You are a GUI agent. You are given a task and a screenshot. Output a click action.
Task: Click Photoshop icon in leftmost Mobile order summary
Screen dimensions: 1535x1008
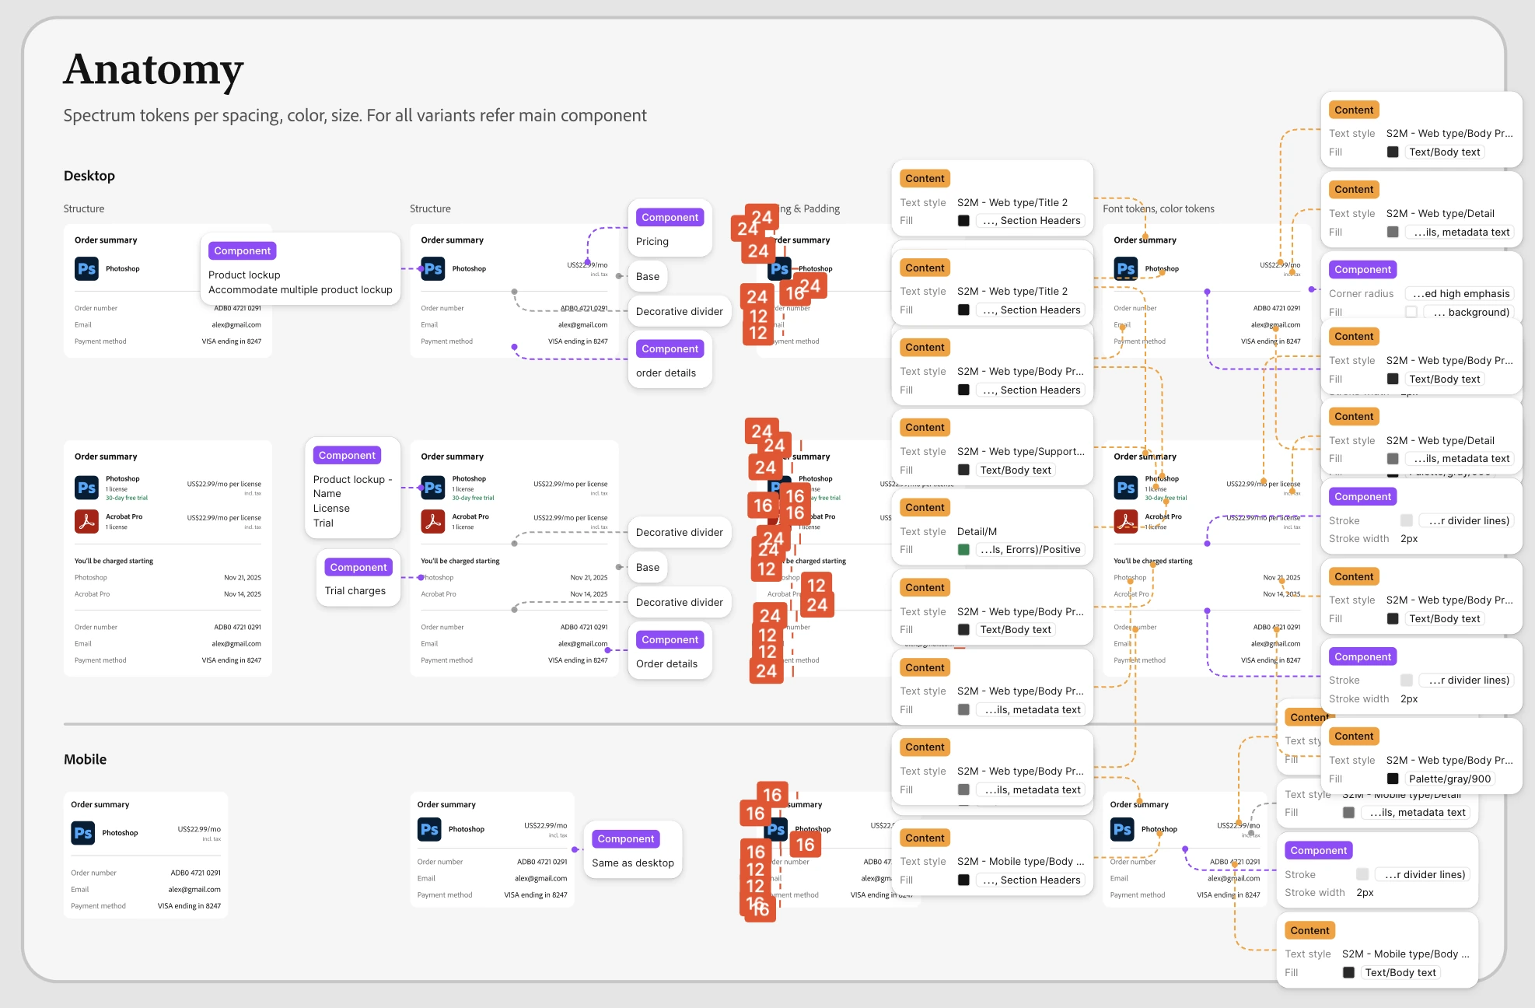[x=83, y=833]
